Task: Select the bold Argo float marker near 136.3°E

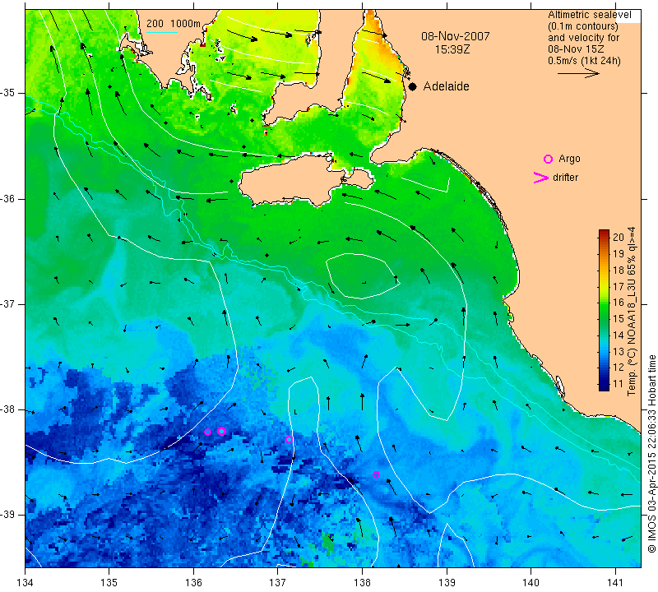Action: pyautogui.click(x=222, y=431)
